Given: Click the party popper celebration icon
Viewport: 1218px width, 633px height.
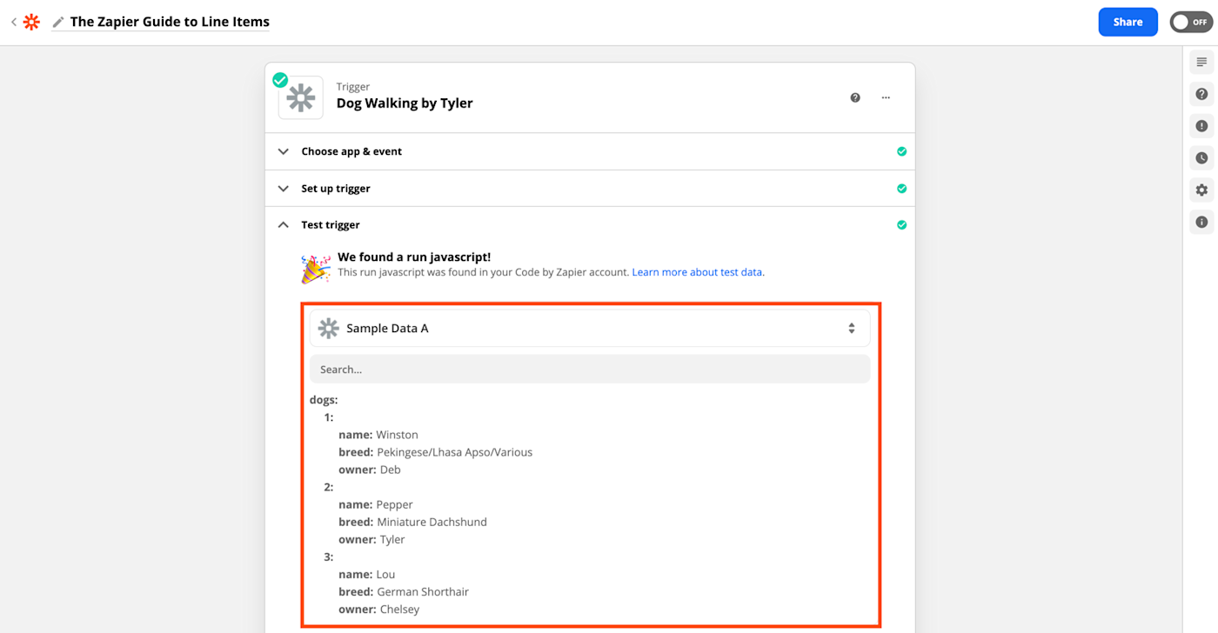Looking at the screenshot, I should [315, 269].
